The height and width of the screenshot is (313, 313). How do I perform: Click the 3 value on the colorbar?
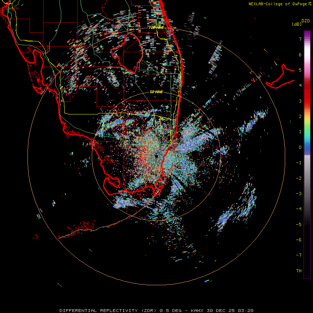[300, 101]
